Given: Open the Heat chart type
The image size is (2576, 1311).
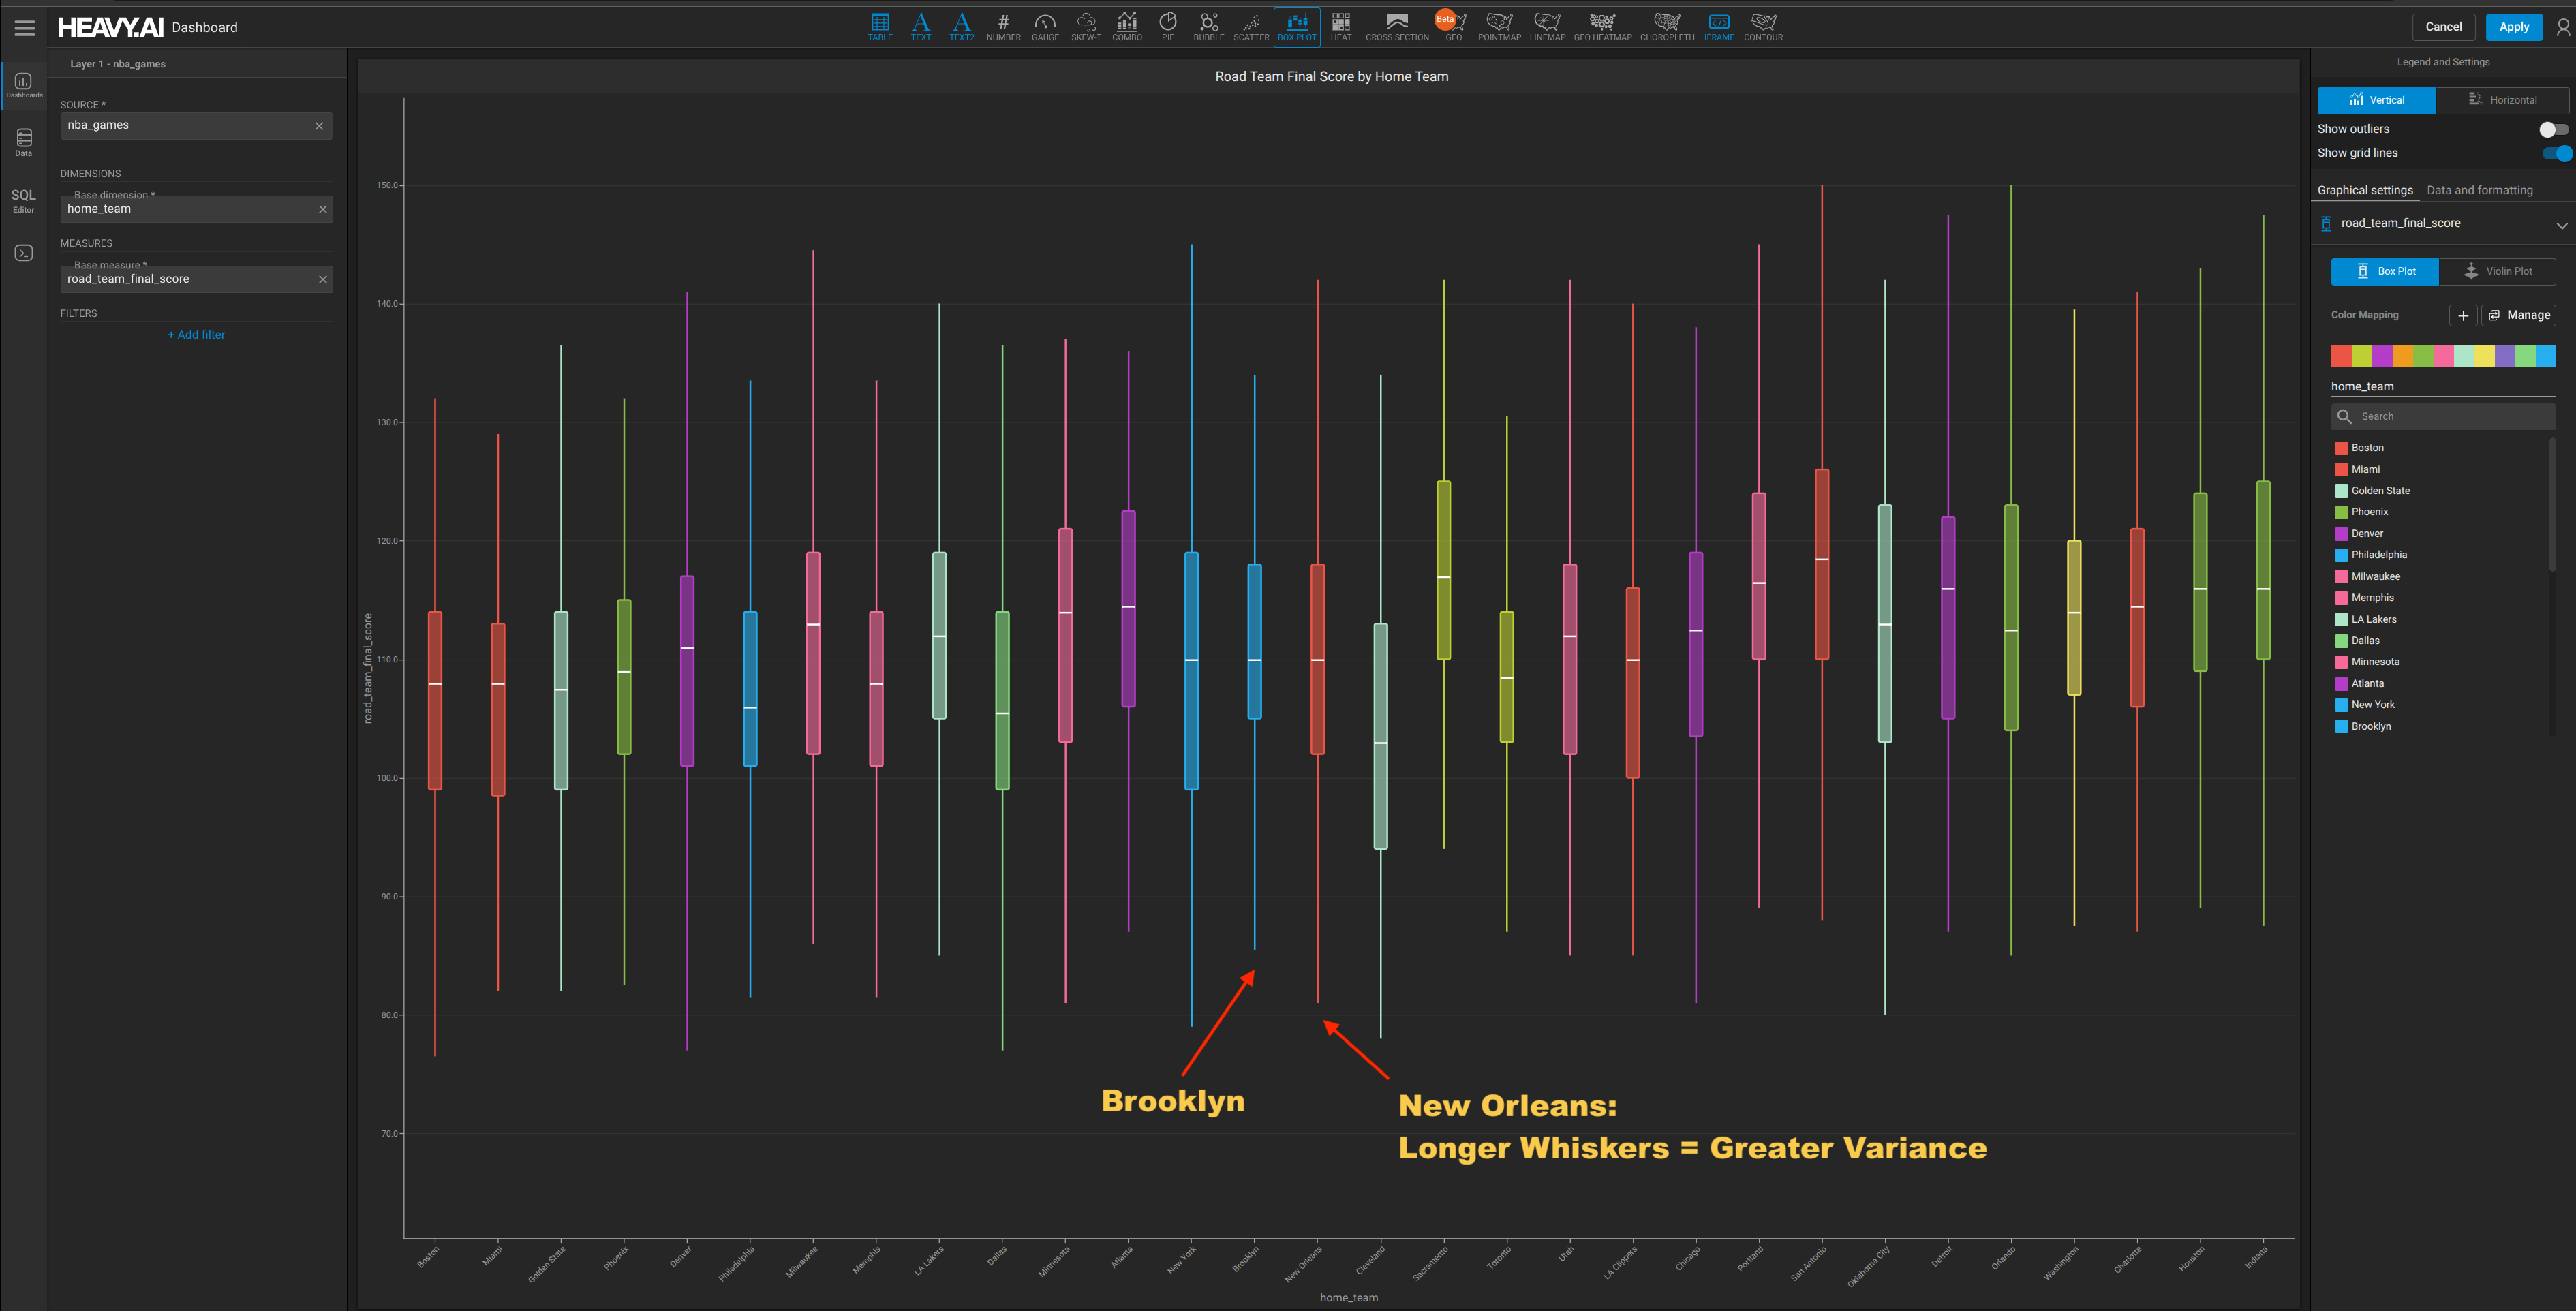Looking at the screenshot, I should tap(1340, 26).
